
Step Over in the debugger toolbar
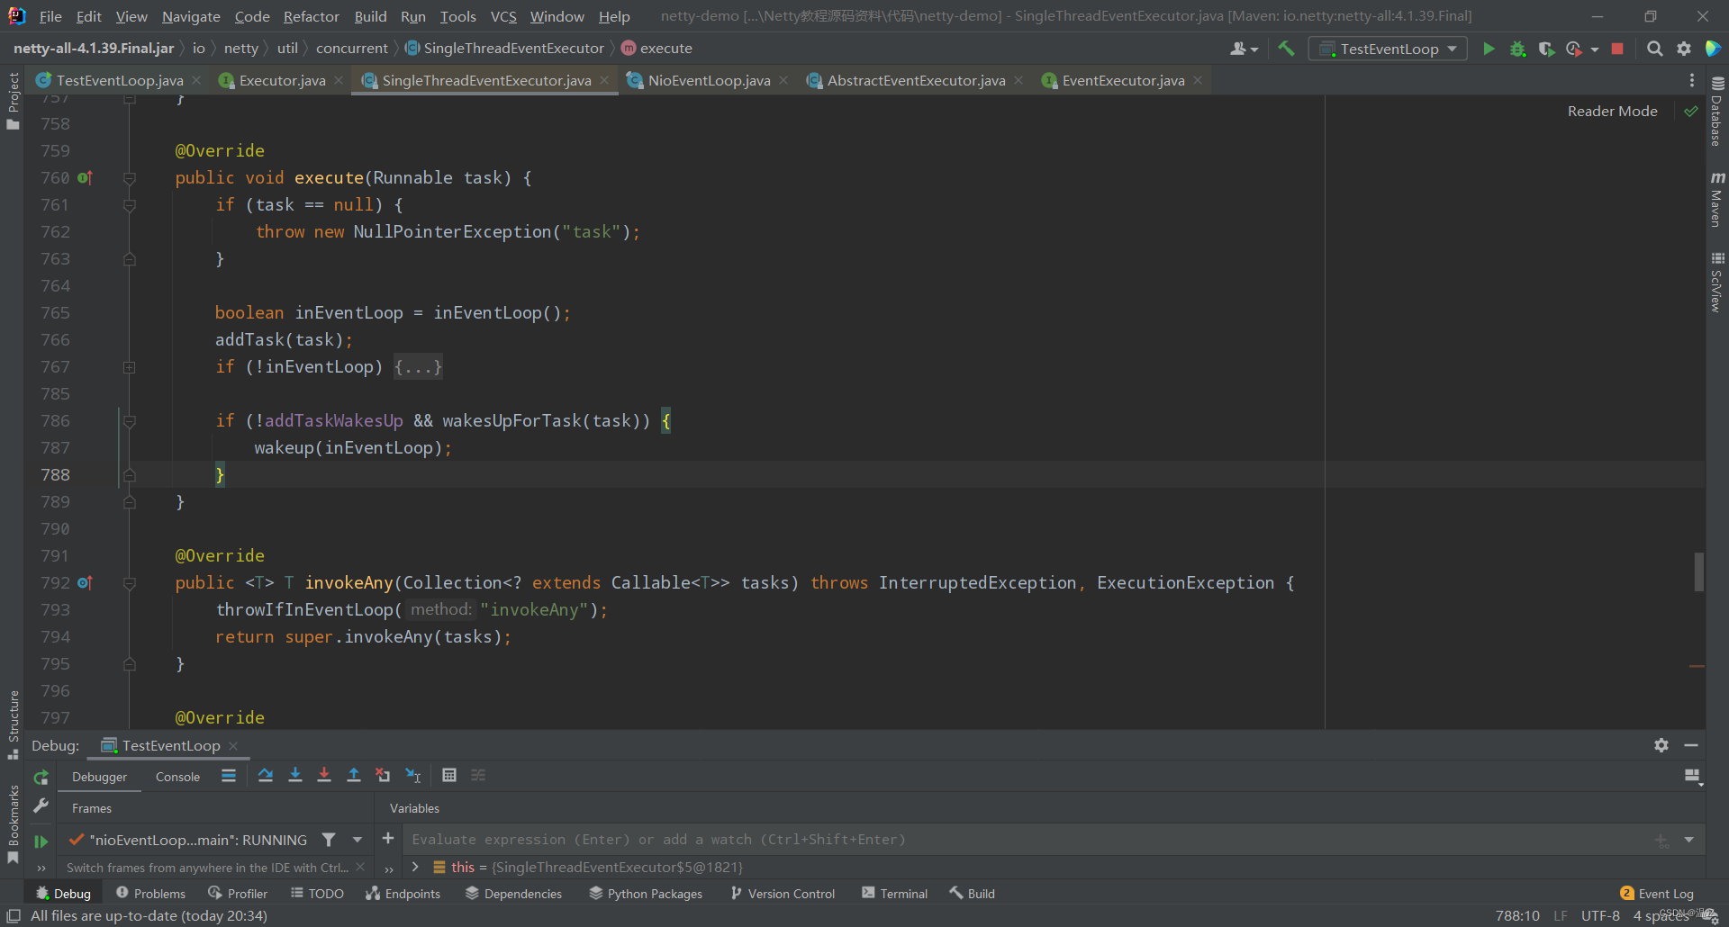click(265, 775)
